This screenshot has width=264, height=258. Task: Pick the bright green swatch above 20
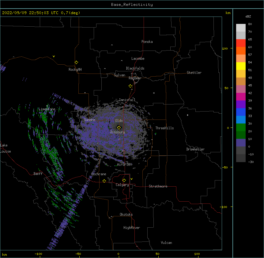(x=241, y=127)
